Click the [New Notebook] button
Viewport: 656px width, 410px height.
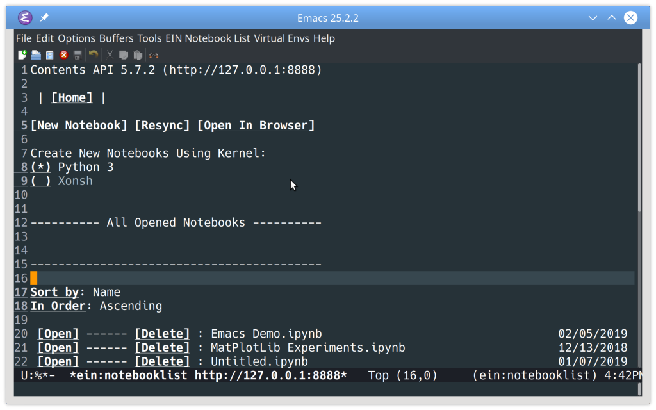click(79, 125)
